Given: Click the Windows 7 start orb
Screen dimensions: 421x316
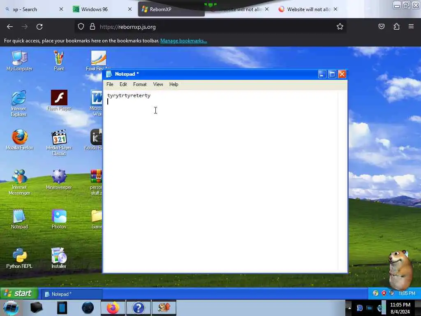Looking at the screenshot, I should [x=11, y=308].
